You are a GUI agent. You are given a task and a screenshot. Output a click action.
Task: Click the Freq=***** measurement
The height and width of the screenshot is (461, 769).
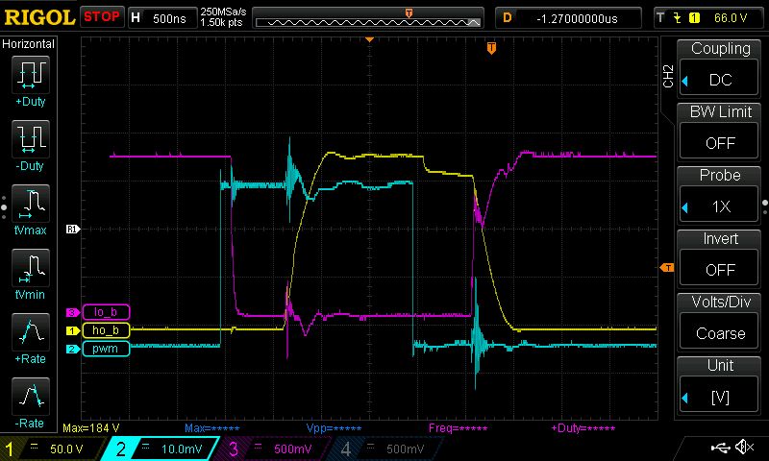[x=459, y=428]
